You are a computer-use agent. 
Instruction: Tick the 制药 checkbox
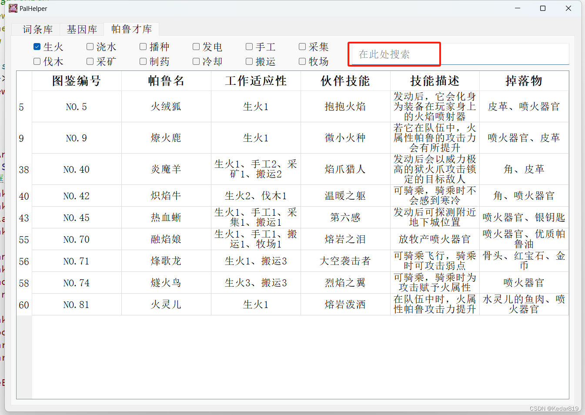(143, 61)
